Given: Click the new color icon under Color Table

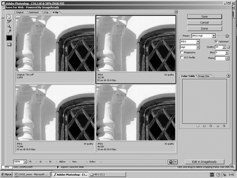Looking at the screenshot, I should [x=217, y=126].
